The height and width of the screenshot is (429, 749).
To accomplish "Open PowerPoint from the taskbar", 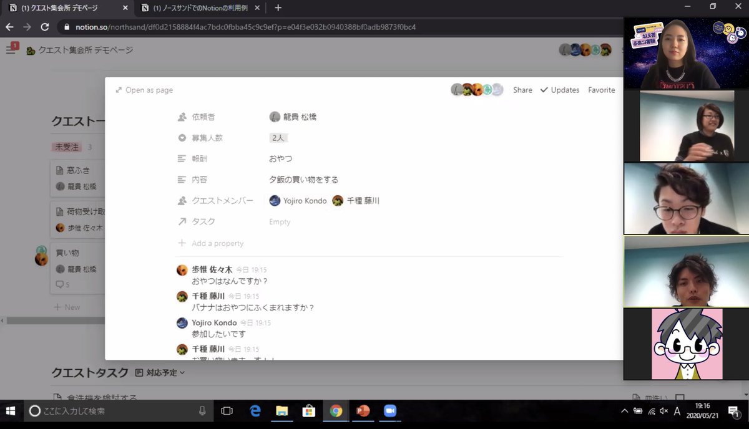I will [x=363, y=411].
